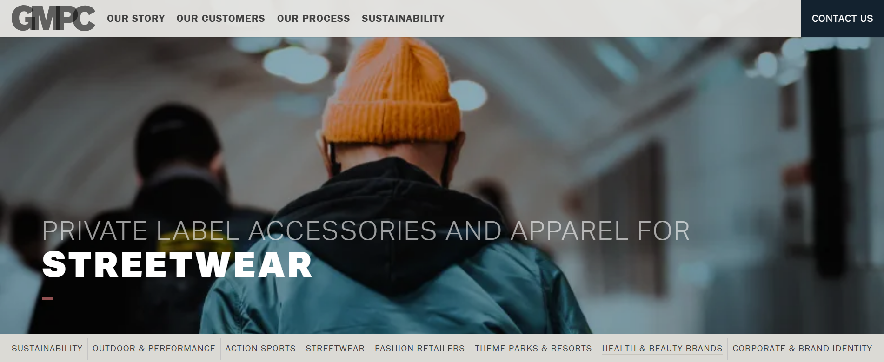Open Corporate & Brand Identity category
Screen dimensions: 884x362
click(802, 349)
